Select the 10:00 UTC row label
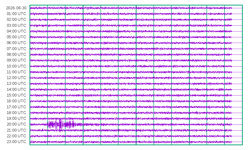 [16, 66]
